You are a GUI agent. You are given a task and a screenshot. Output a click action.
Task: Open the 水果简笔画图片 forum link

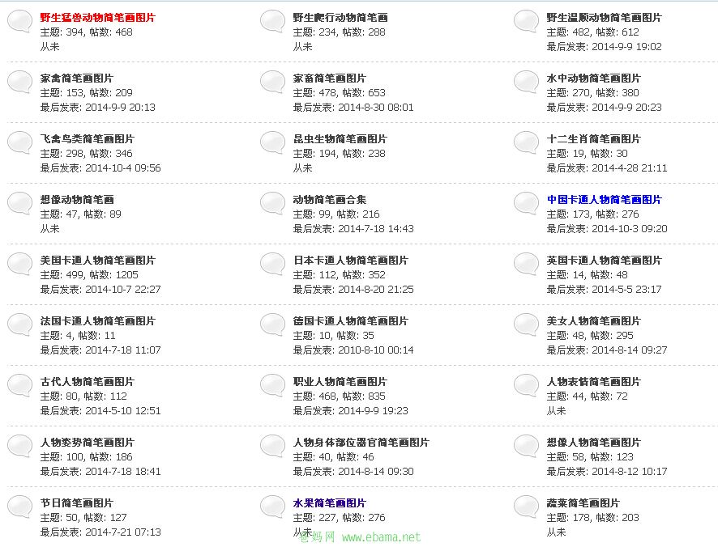(329, 503)
